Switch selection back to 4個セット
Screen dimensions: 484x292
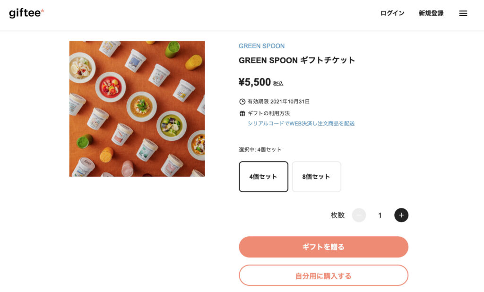coord(263,176)
